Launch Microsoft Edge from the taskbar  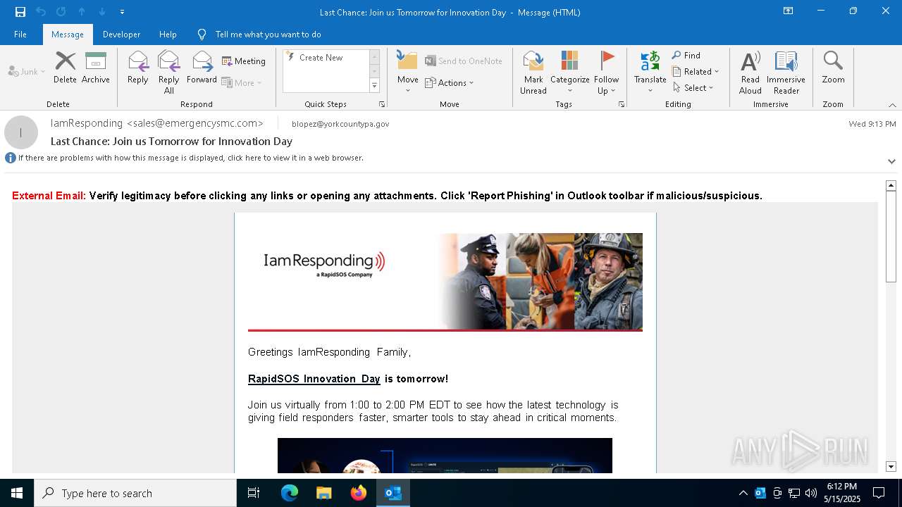[290, 493]
